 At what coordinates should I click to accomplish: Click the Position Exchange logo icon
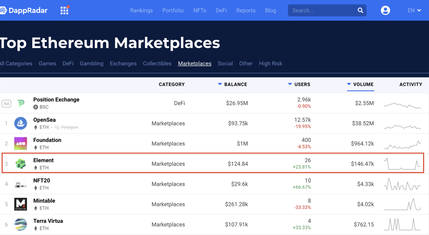(21, 103)
